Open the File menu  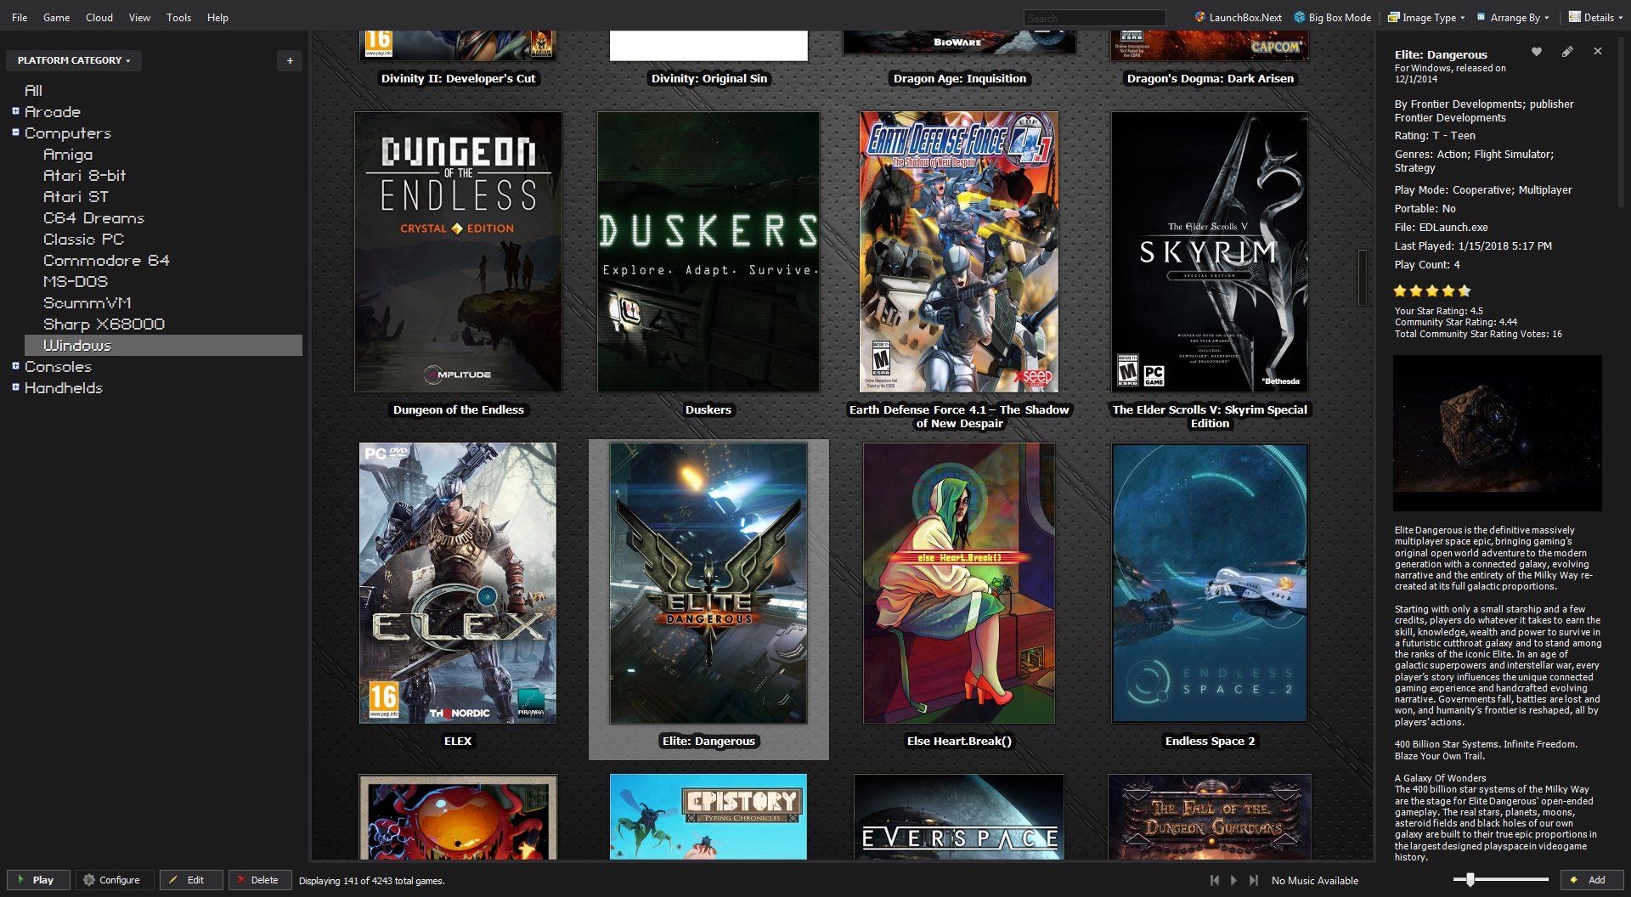[20, 17]
